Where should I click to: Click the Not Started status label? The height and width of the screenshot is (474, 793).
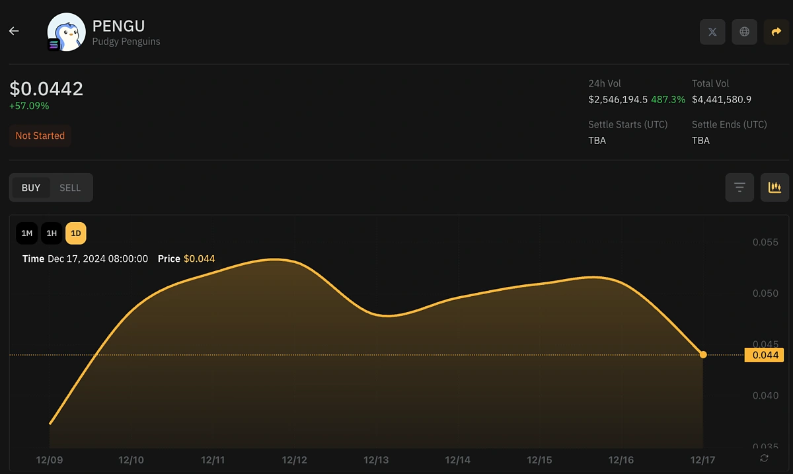(x=40, y=136)
